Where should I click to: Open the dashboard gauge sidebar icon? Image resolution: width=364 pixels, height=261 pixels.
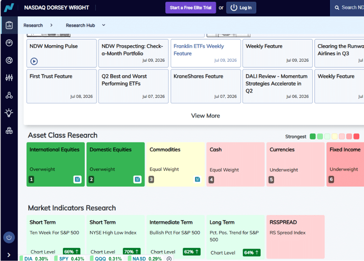click(9, 43)
